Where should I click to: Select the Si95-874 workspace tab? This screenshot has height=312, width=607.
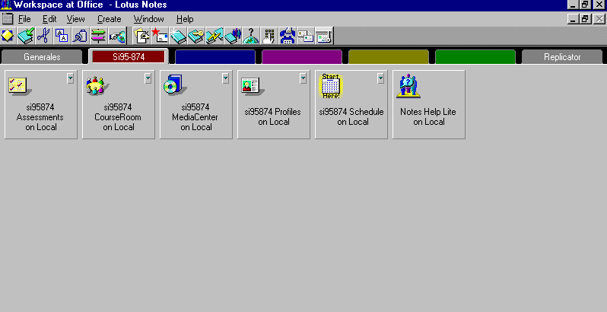pos(129,57)
